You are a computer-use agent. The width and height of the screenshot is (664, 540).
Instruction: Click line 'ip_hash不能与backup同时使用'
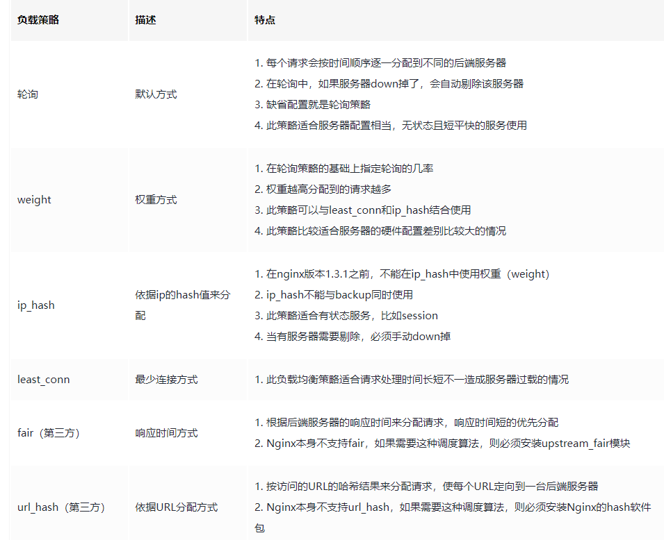point(334,295)
